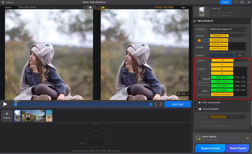
Task: Select the beach video thumbnail
Action: click(x=49, y=116)
